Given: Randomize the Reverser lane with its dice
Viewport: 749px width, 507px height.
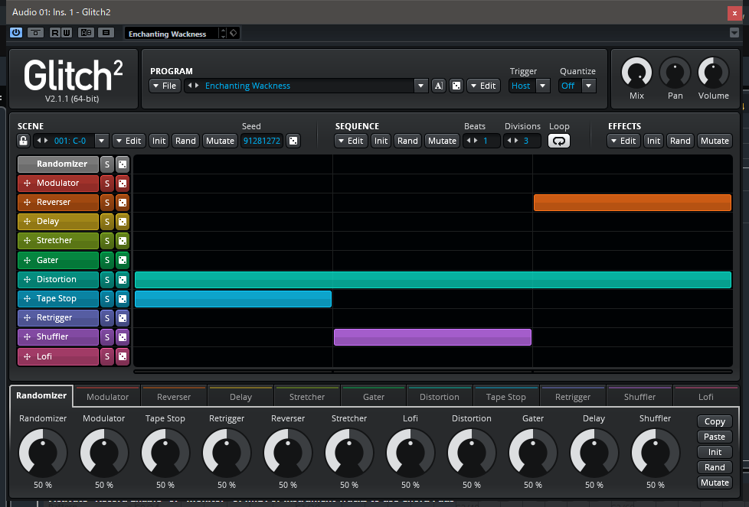Looking at the screenshot, I should 123,202.
